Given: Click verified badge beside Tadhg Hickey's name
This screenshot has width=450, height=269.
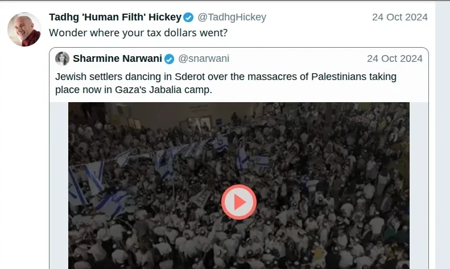Looking at the screenshot, I should tap(188, 18).
